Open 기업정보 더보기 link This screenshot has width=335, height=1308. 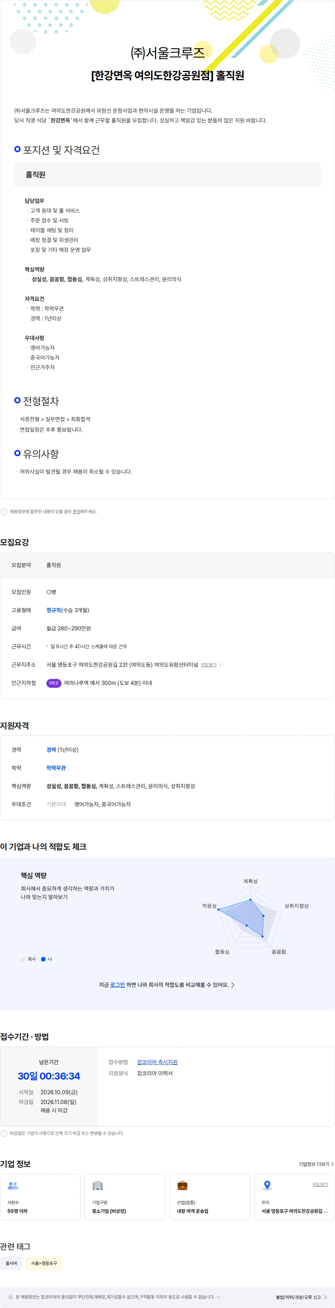[x=316, y=1164]
